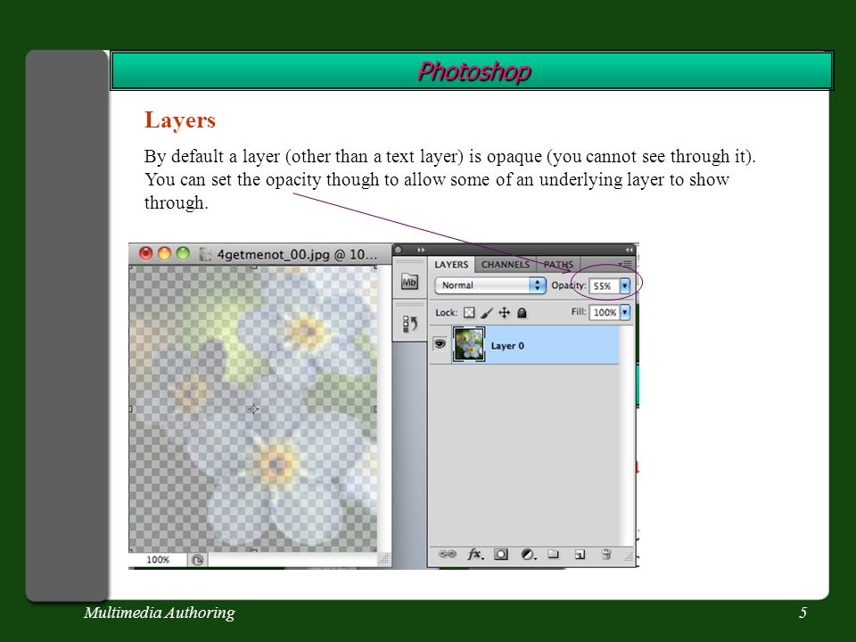Add a layer style with fx
This screenshot has height=642, width=856.
click(x=475, y=554)
